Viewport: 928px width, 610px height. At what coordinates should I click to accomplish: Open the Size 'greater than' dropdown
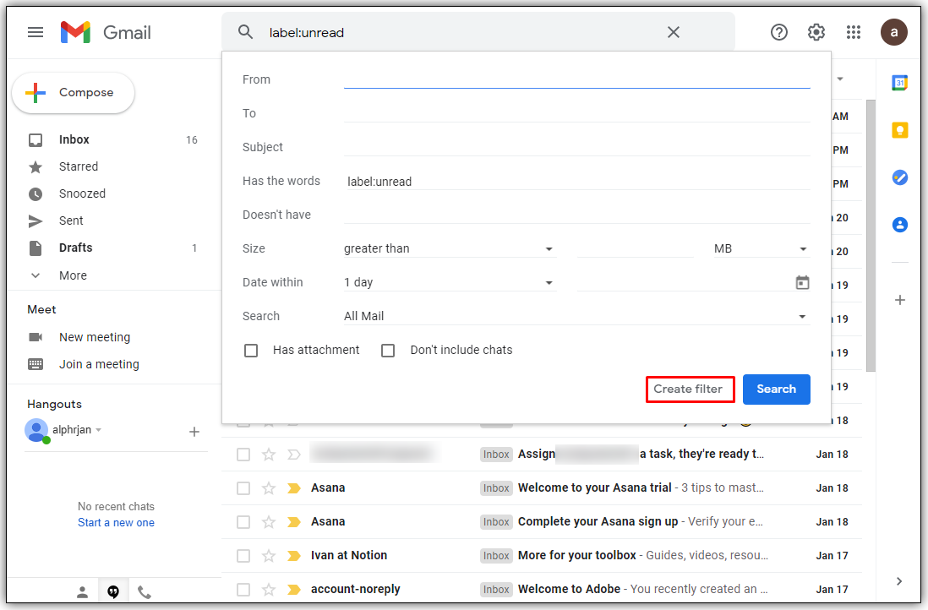(449, 248)
